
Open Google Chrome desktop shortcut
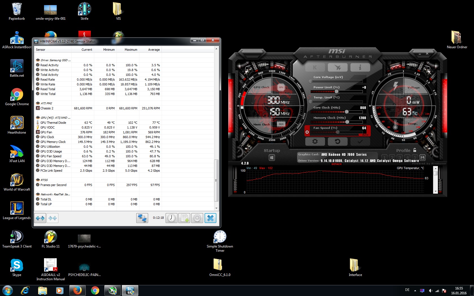pos(17,97)
